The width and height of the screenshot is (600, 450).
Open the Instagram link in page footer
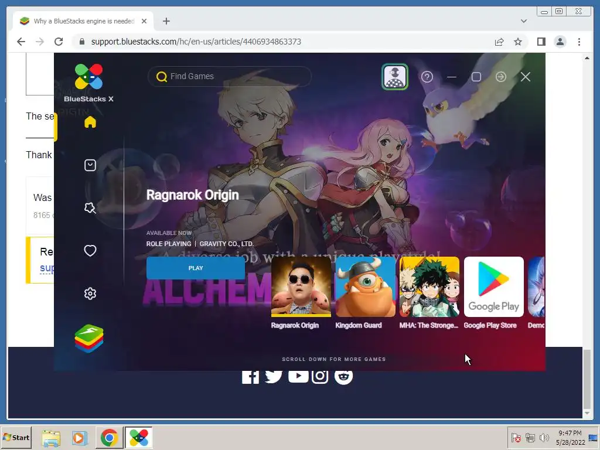tap(320, 377)
